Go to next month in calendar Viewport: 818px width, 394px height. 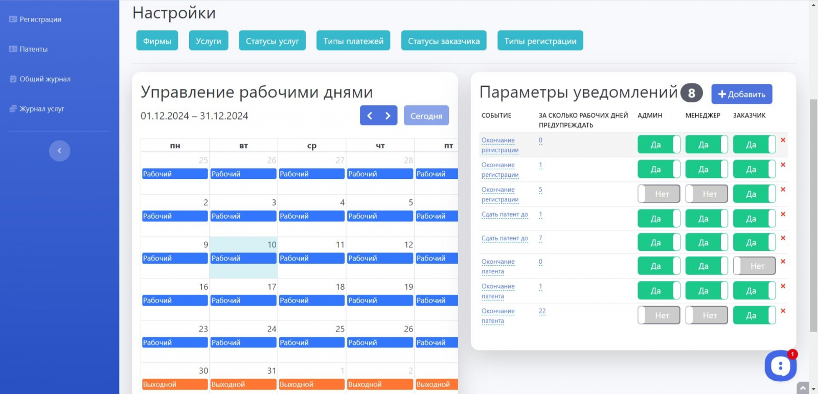[x=388, y=115]
